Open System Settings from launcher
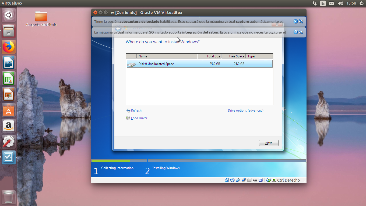 point(9,142)
